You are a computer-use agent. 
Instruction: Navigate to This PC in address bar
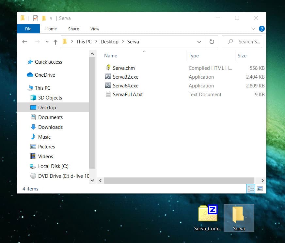(x=84, y=42)
